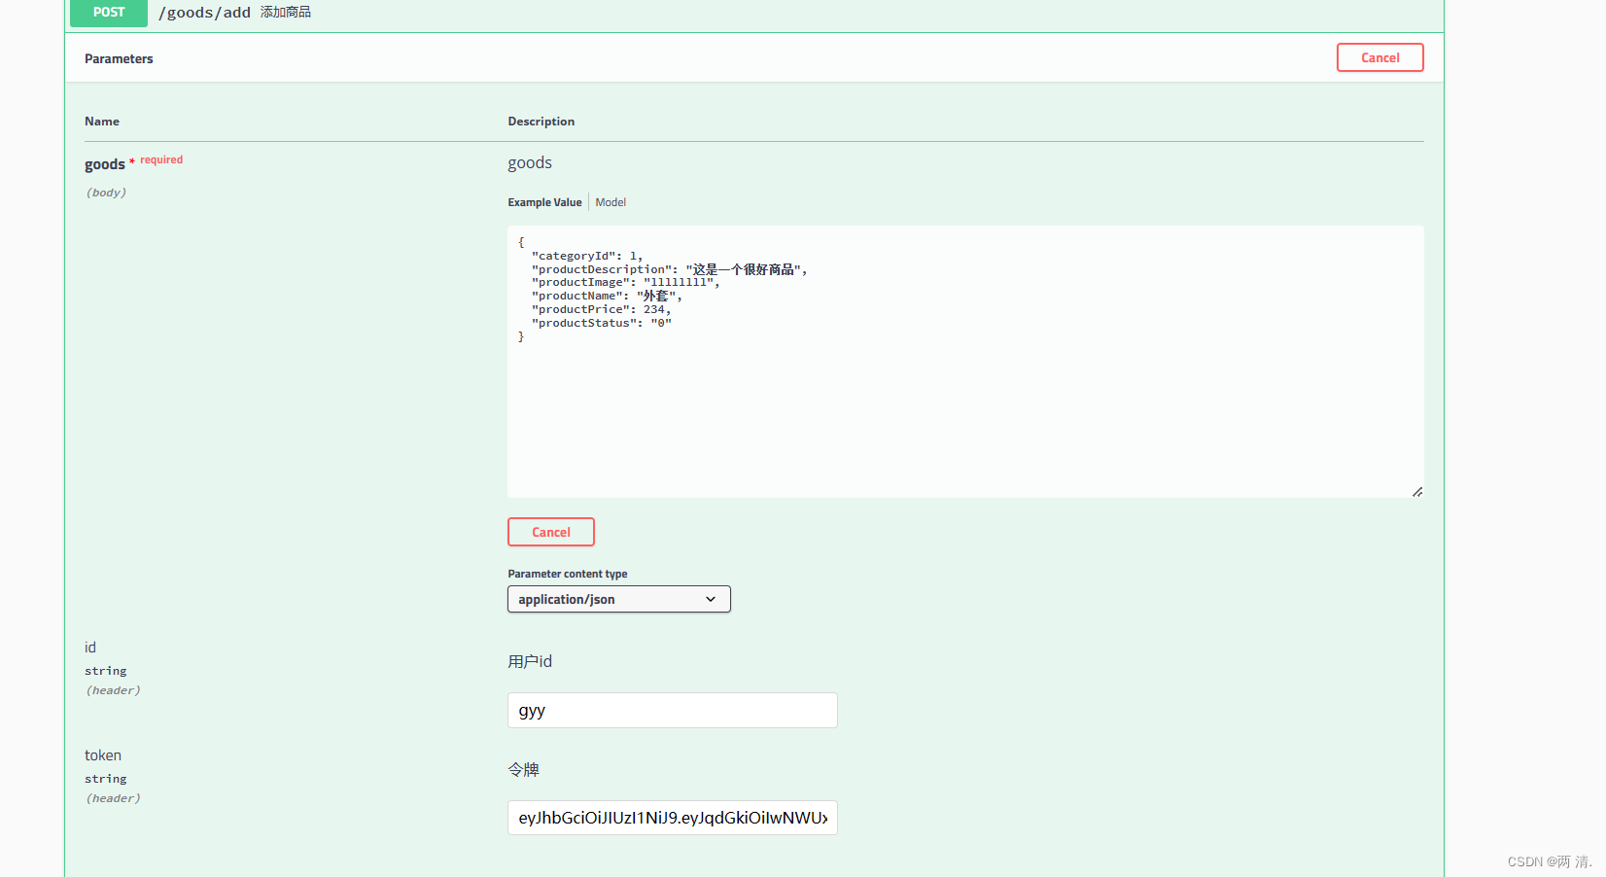Image resolution: width=1606 pixels, height=877 pixels.
Task: Click the green POST method badge
Action: (x=109, y=13)
